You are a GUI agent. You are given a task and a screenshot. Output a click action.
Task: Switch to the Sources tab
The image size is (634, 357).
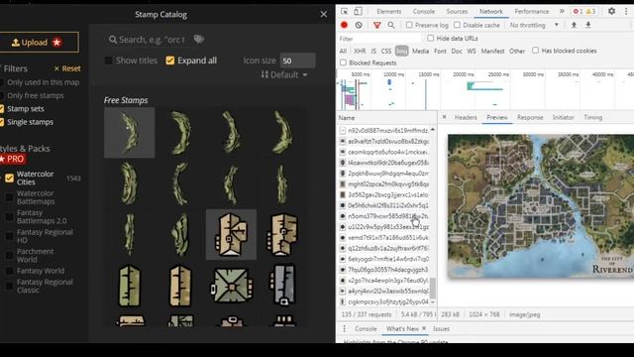coord(457,11)
